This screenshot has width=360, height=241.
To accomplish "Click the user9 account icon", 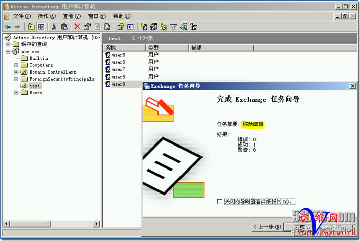I will 108,84.
